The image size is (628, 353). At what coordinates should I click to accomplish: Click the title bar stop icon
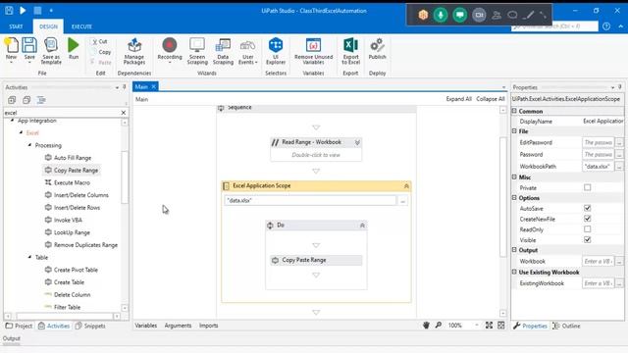point(37,11)
